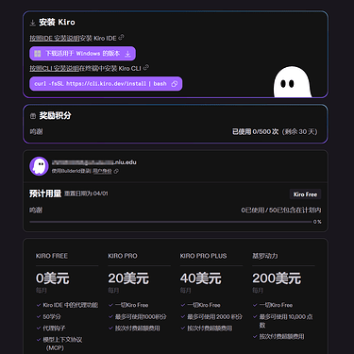Click the 0% usage percentage label

tap(317, 222)
